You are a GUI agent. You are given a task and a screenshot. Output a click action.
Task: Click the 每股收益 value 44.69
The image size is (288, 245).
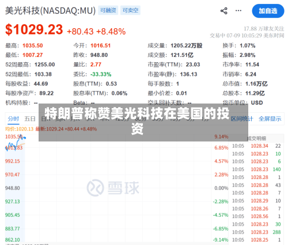click(41, 84)
